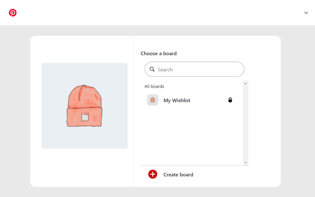Click the orange beanie pin image
The height and width of the screenshot is (197, 315).
(x=85, y=106)
